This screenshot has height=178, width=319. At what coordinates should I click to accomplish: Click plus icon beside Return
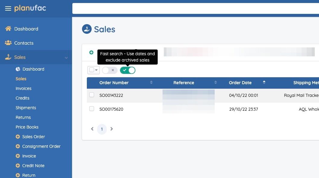pyautogui.click(x=18, y=175)
